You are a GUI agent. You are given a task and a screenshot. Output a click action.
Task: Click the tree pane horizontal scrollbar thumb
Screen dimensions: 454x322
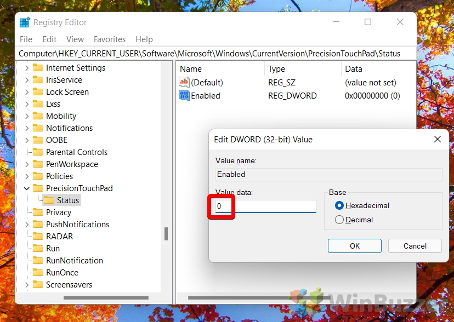(106, 297)
